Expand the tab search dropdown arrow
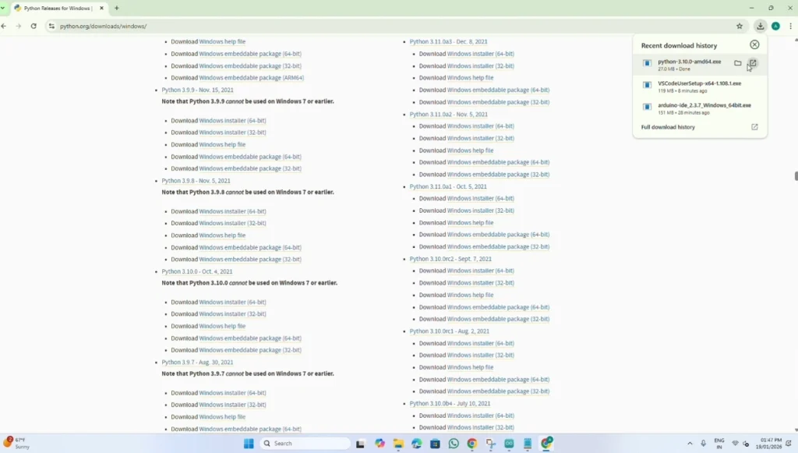 pyautogui.click(x=3, y=8)
